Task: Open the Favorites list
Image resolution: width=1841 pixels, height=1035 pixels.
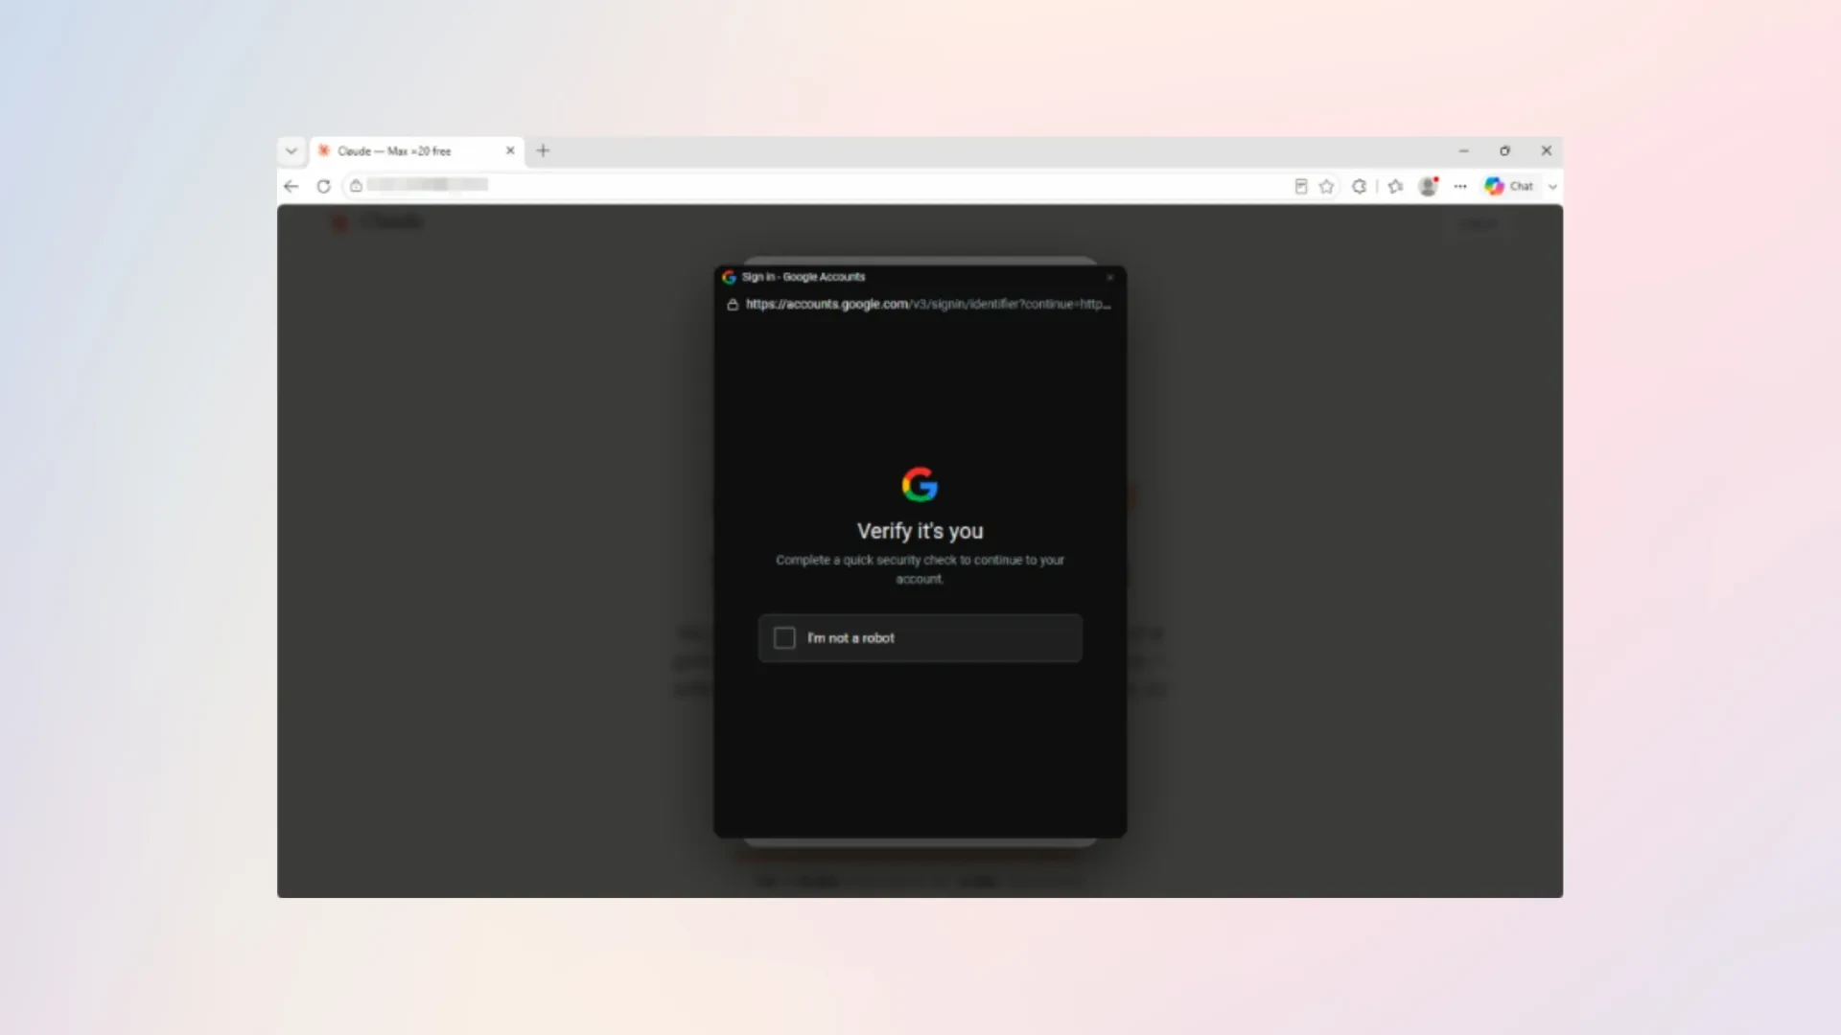Action: (1395, 187)
